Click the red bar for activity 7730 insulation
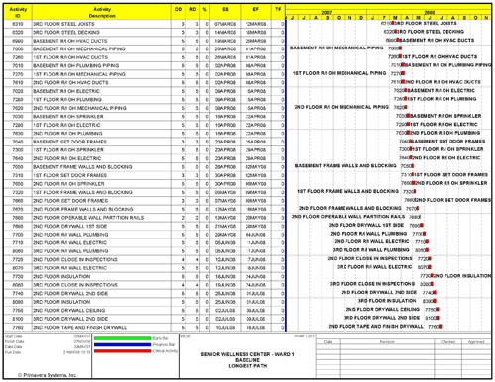495x382 pixels. click(x=432, y=275)
